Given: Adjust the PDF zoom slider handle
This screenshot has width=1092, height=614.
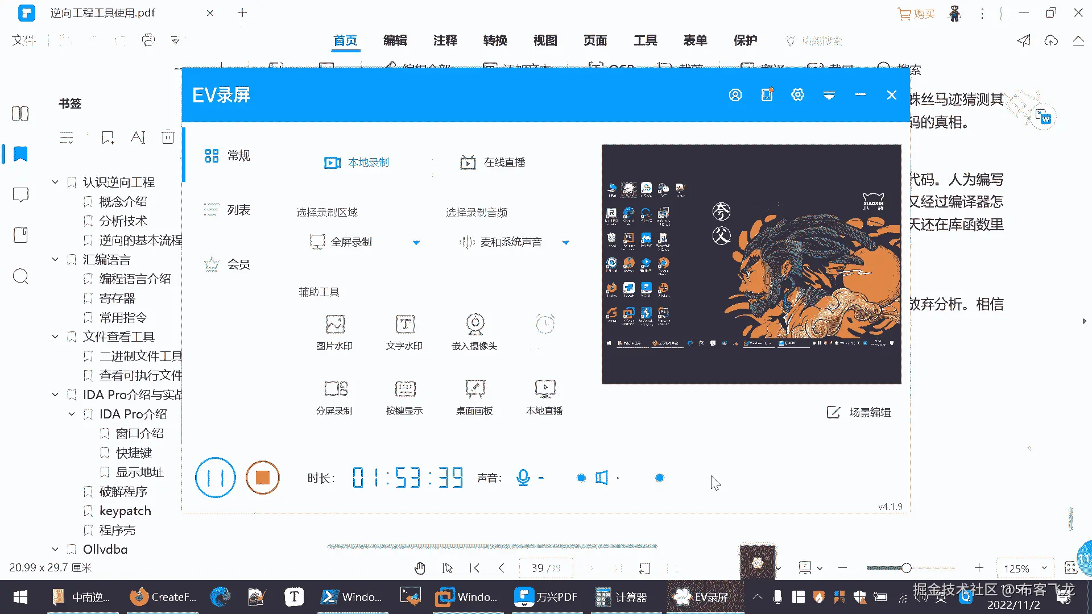Looking at the screenshot, I should click(907, 567).
